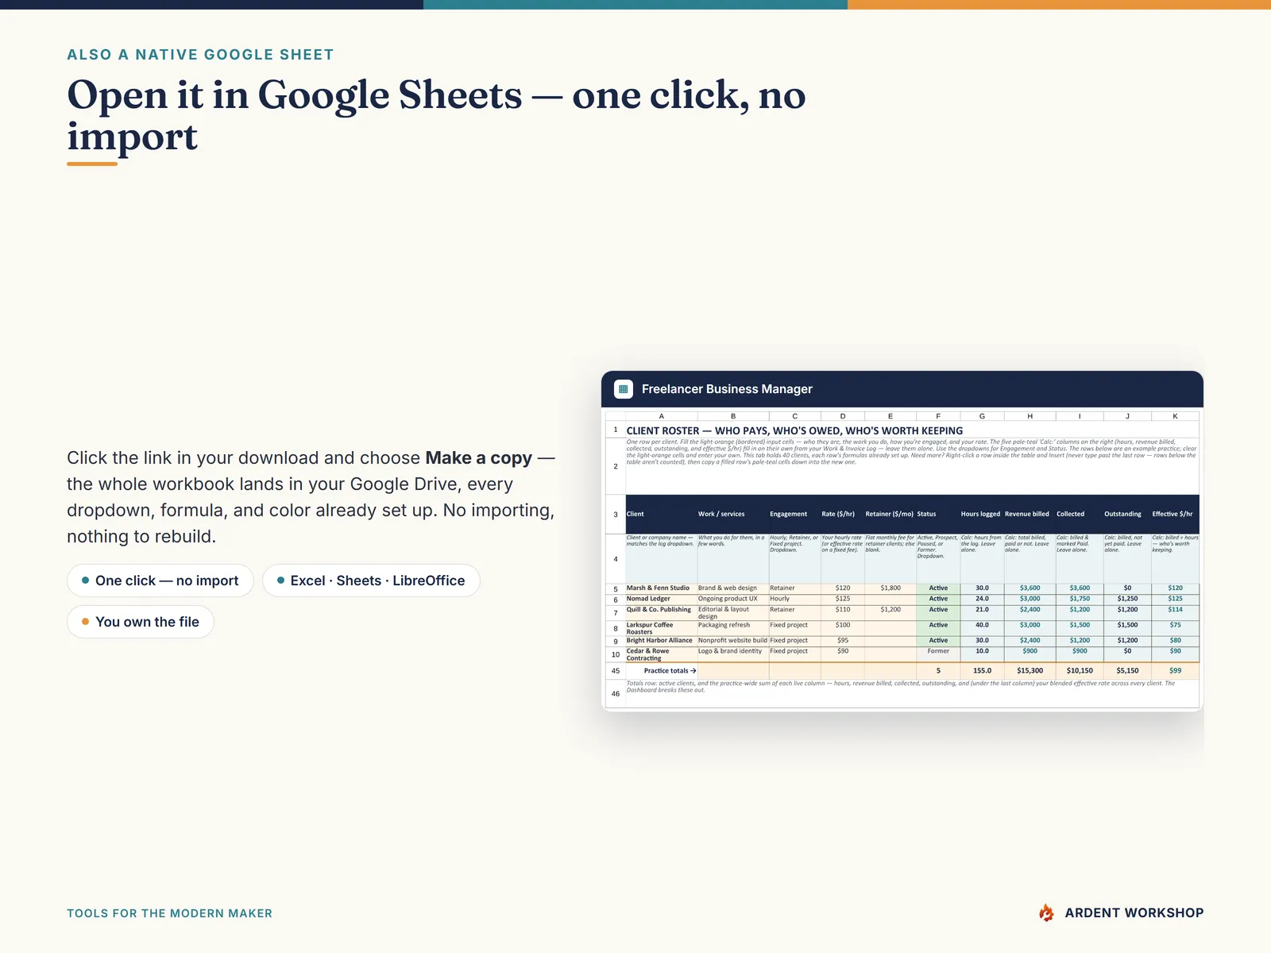Select the "Marsh & Fenn Studio" client cell
Viewport: 1271px width, 953px height.
(x=662, y=588)
